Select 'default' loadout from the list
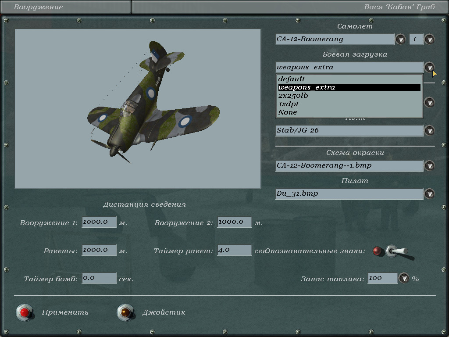The image size is (449, 337). [x=349, y=79]
